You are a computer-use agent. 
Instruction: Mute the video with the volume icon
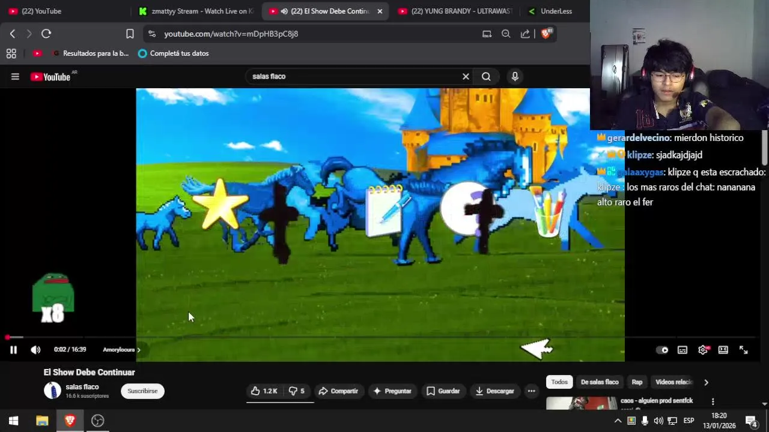point(35,350)
